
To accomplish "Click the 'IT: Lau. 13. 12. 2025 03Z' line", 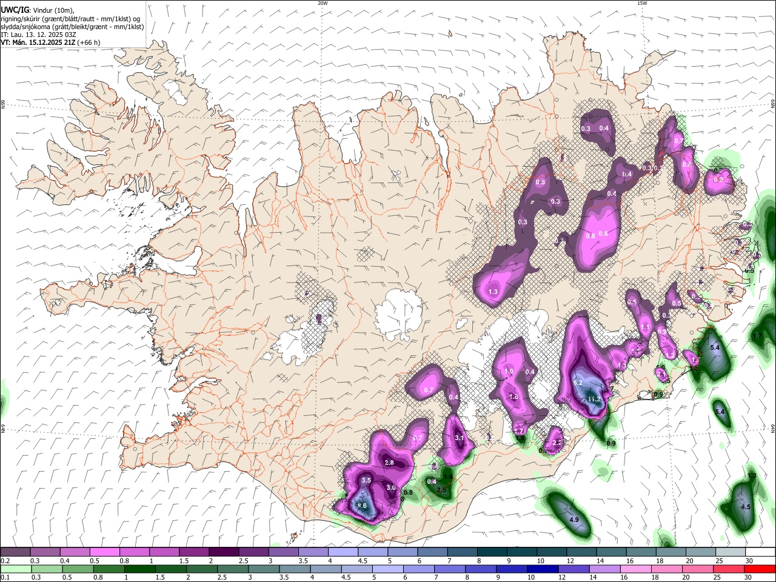I will [x=38, y=35].
